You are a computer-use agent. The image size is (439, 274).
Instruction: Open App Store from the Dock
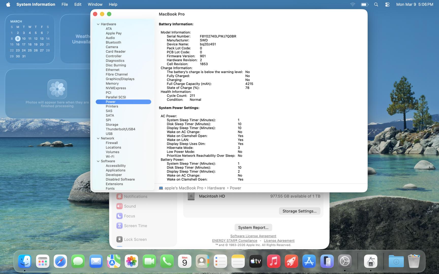click(x=309, y=261)
